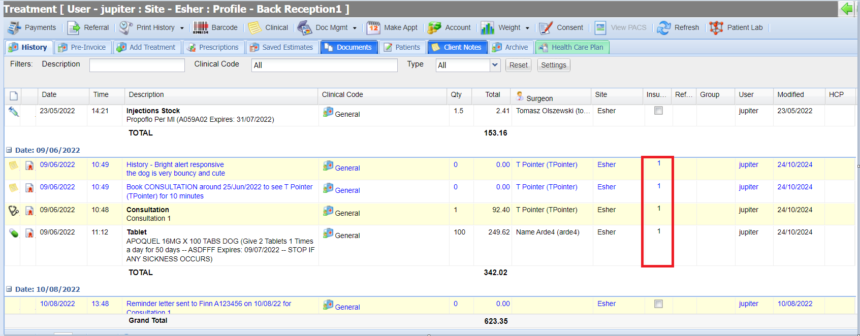Click the blank page icon in table header
The height and width of the screenshot is (336, 860).
pos(14,96)
